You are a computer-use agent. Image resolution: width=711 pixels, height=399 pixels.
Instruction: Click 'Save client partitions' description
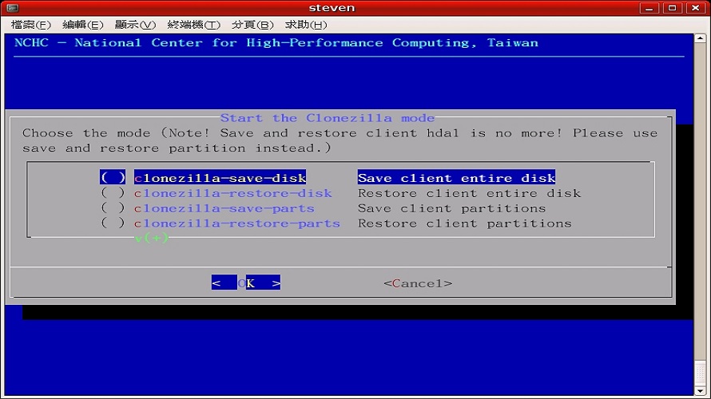pyautogui.click(x=452, y=208)
